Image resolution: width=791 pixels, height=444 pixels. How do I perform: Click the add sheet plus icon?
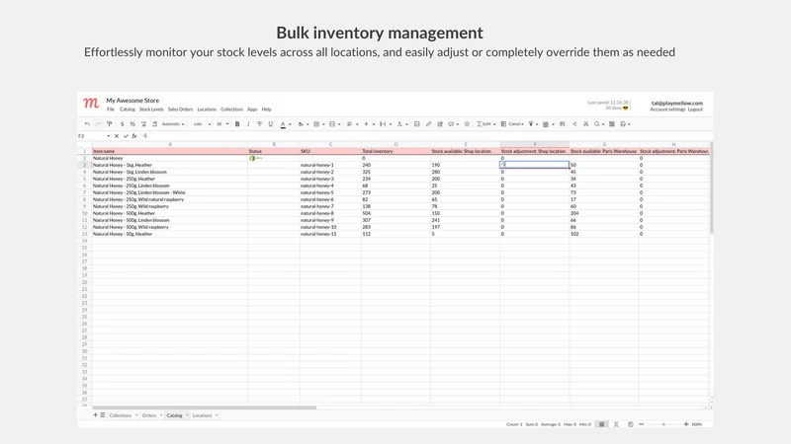pyautogui.click(x=95, y=414)
